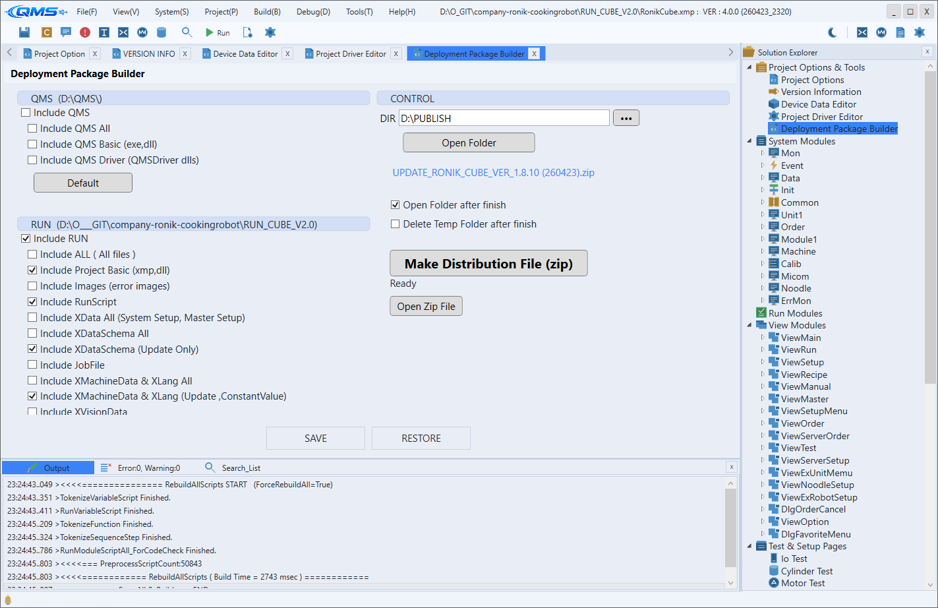Click the orange C toolbar icon
Viewport: 938px width, 608px height.
[47, 32]
